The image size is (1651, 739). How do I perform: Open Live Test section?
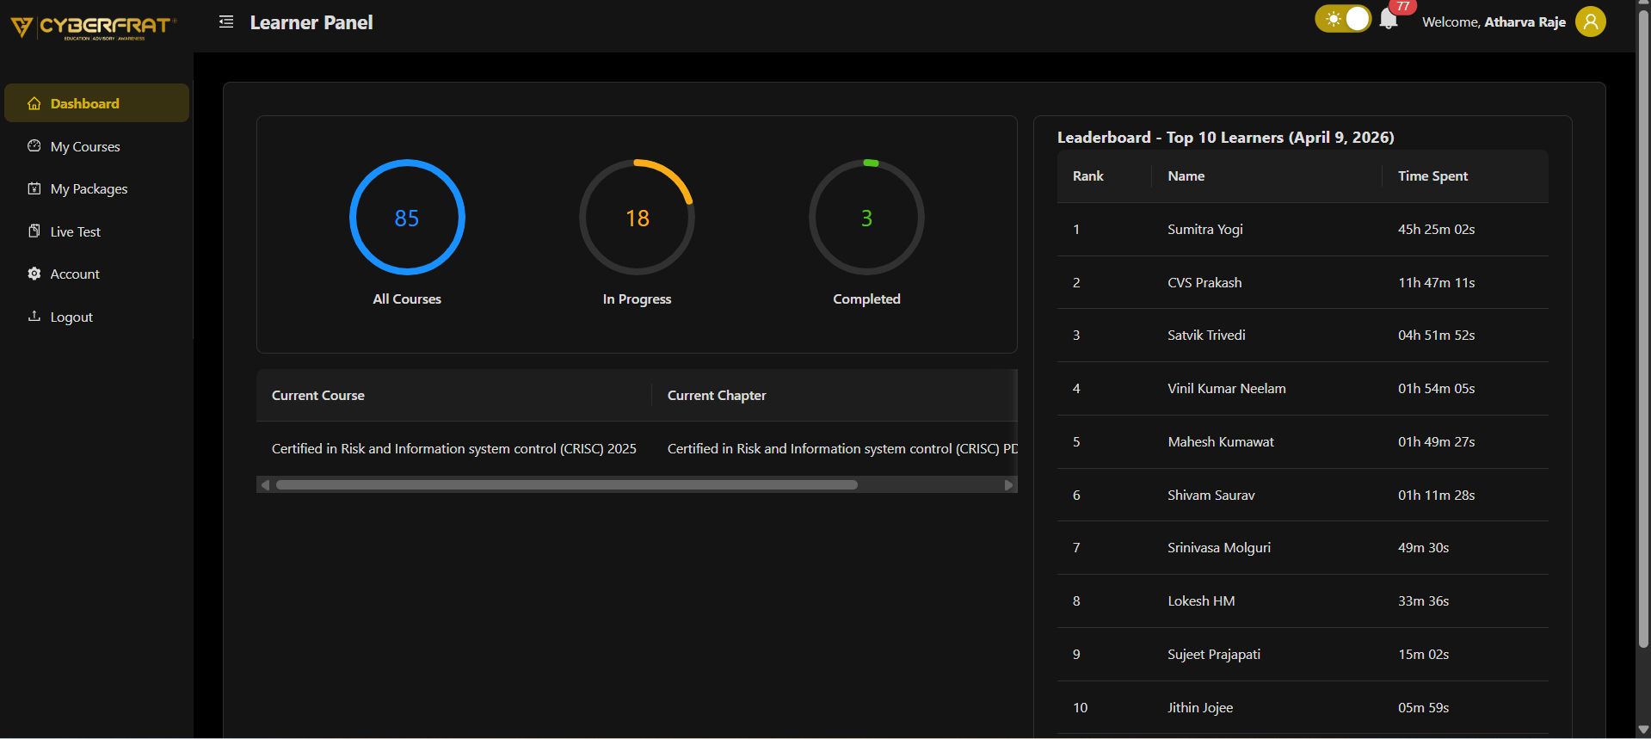(x=96, y=231)
